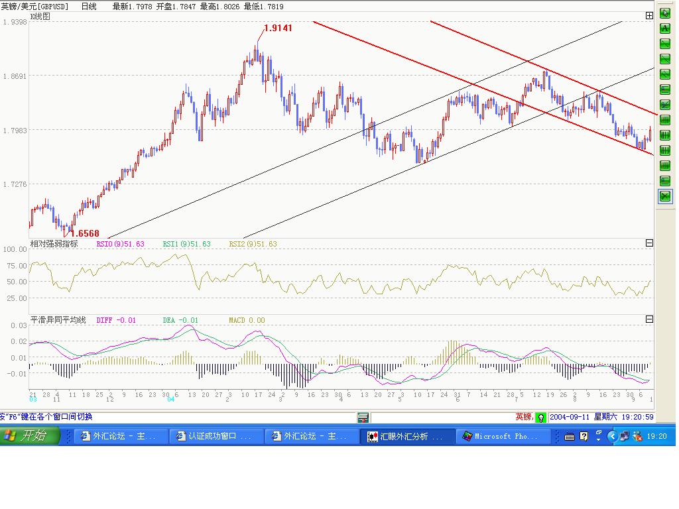Click the keyboard language bar icon

click(570, 437)
